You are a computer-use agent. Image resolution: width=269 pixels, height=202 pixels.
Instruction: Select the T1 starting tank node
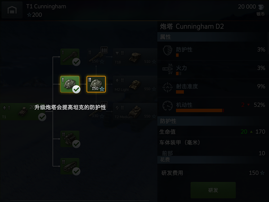pyautogui.click(x=23, y=112)
